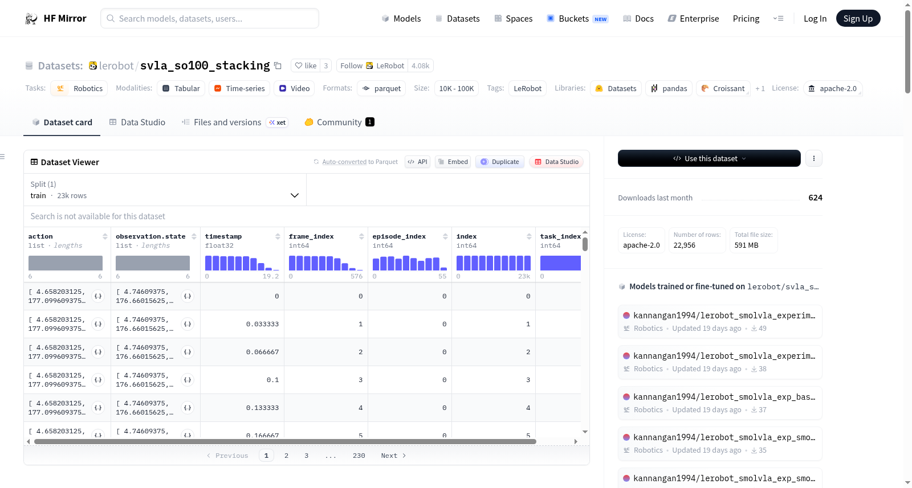The height and width of the screenshot is (488, 912).
Task: Show additional libraries with +1
Action: [x=760, y=88]
